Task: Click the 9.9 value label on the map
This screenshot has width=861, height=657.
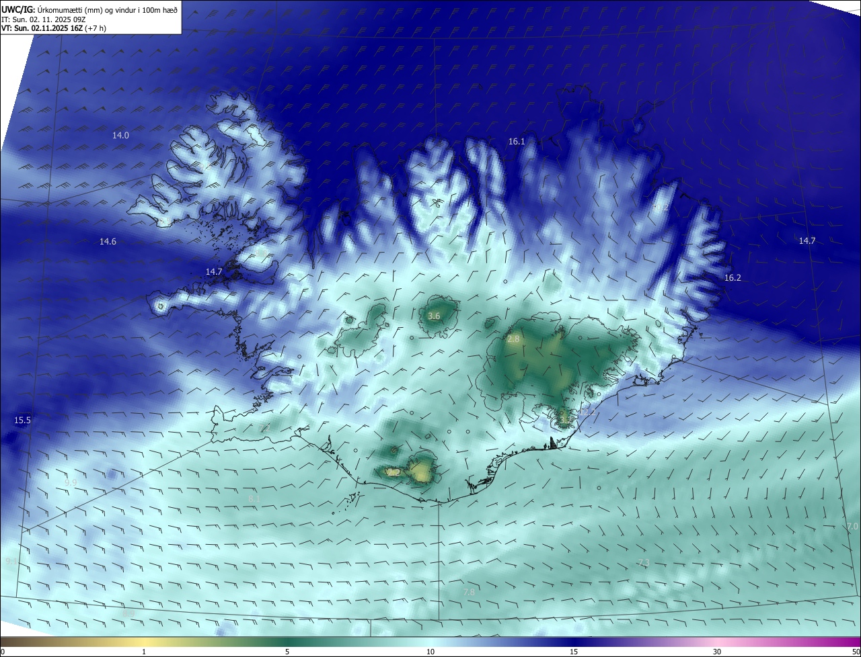Action: 71,482
